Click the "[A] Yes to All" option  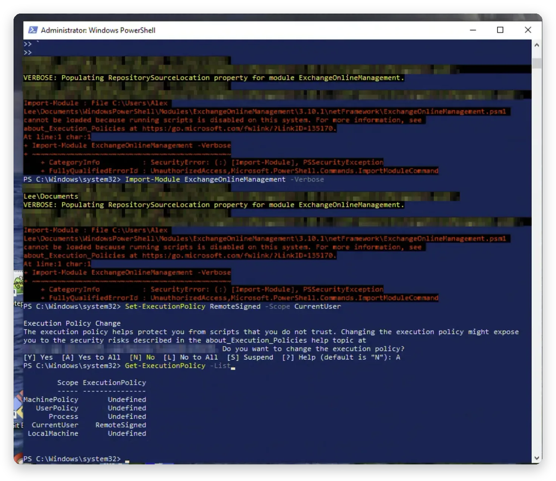(x=91, y=357)
